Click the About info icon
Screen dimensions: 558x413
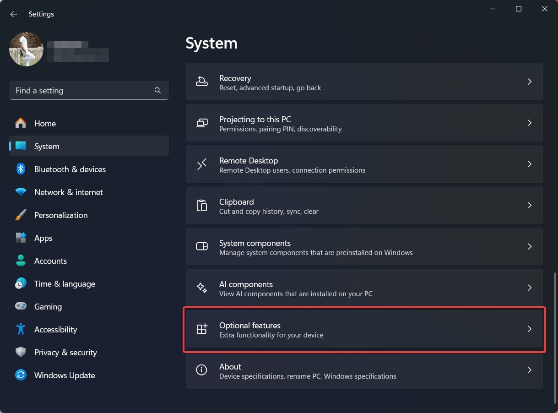pyautogui.click(x=201, y=370)
